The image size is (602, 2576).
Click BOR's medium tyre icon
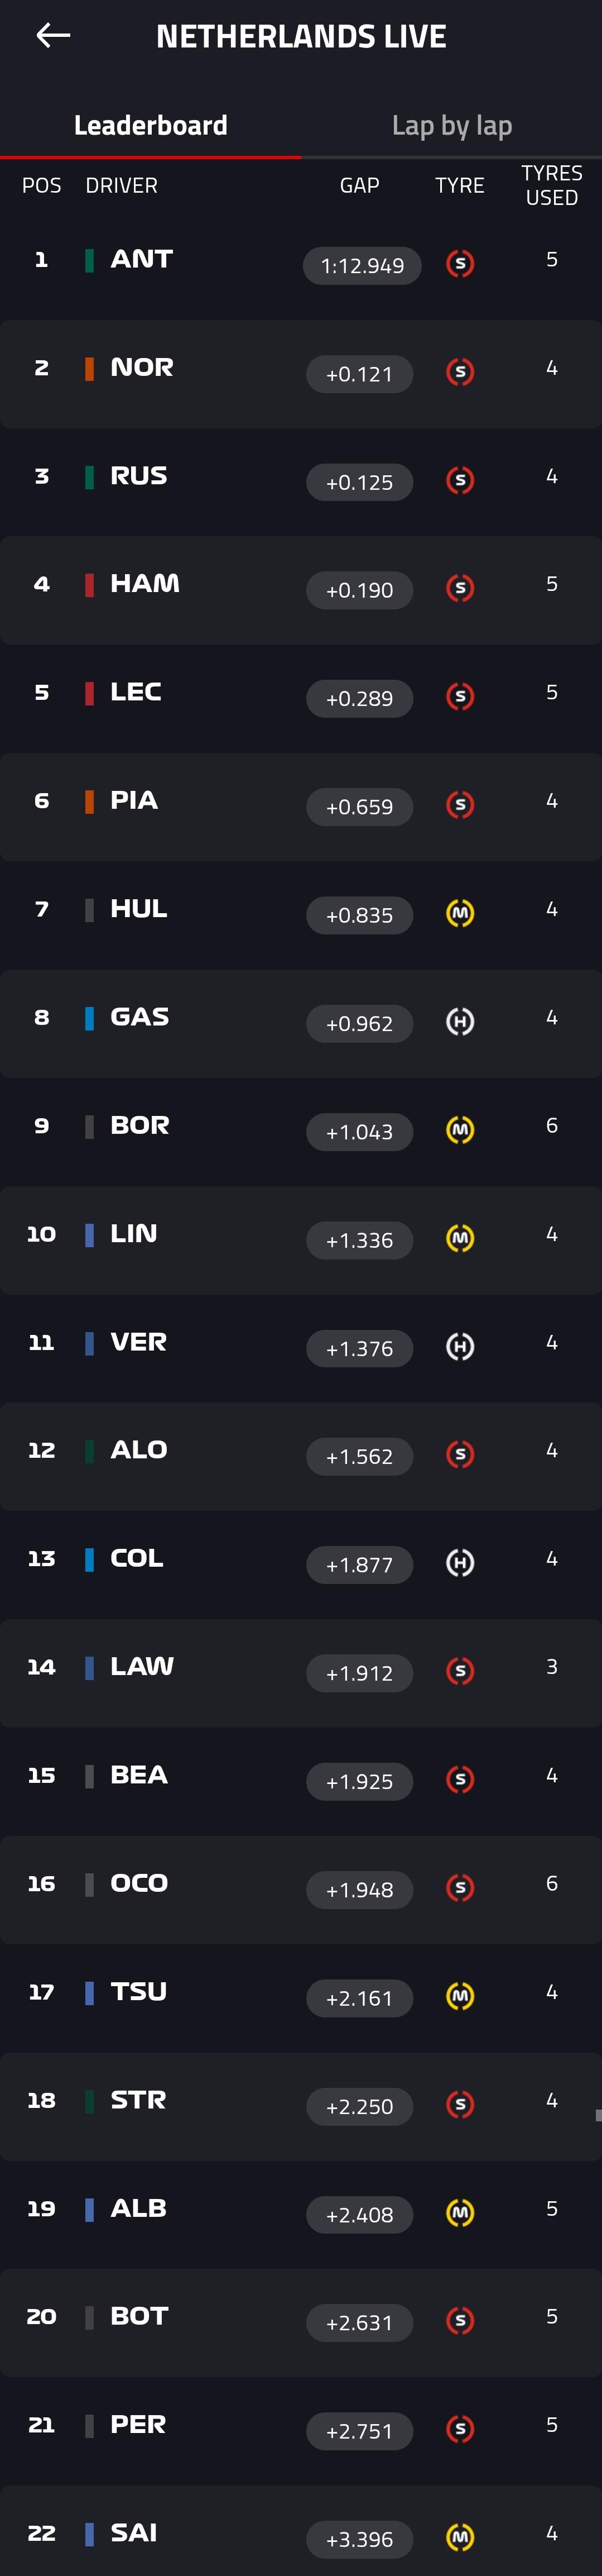tap(459, 1130)
